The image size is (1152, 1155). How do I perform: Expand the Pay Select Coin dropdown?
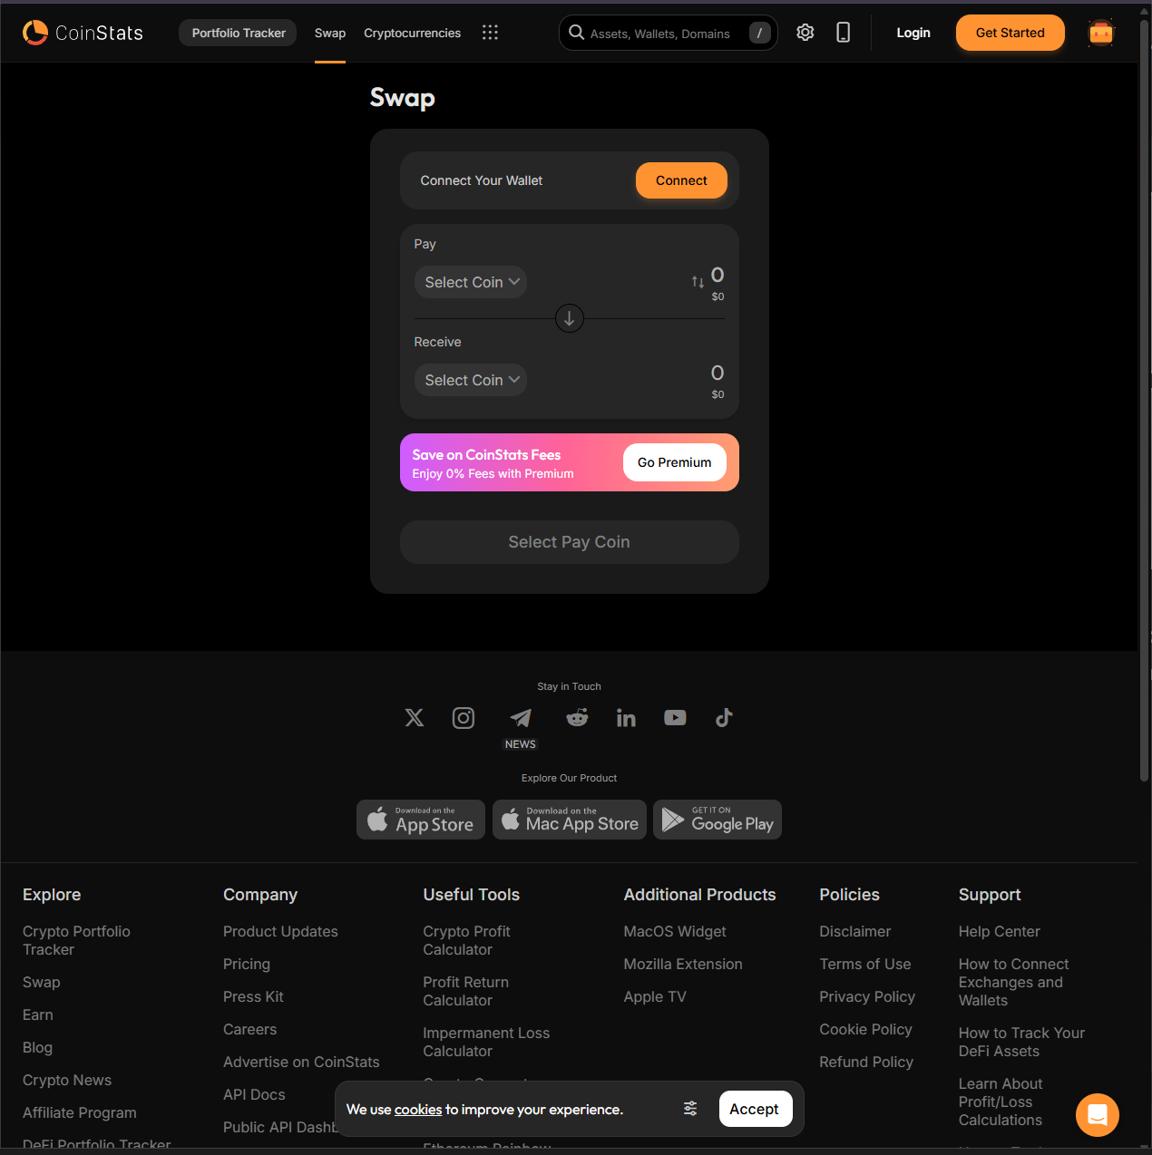click(x=471, y=282)
